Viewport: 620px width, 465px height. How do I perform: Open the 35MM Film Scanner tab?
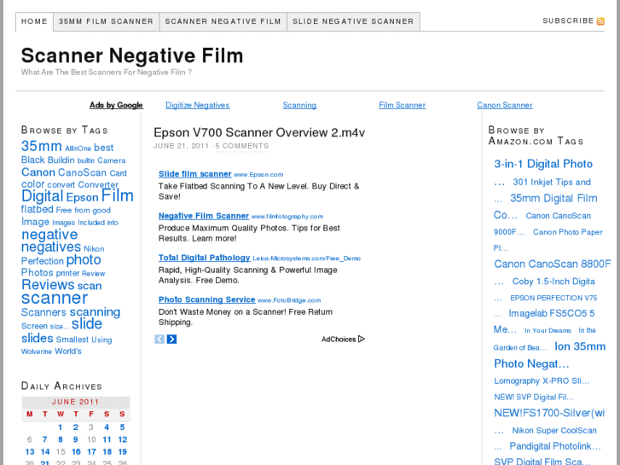click(106, 21)
